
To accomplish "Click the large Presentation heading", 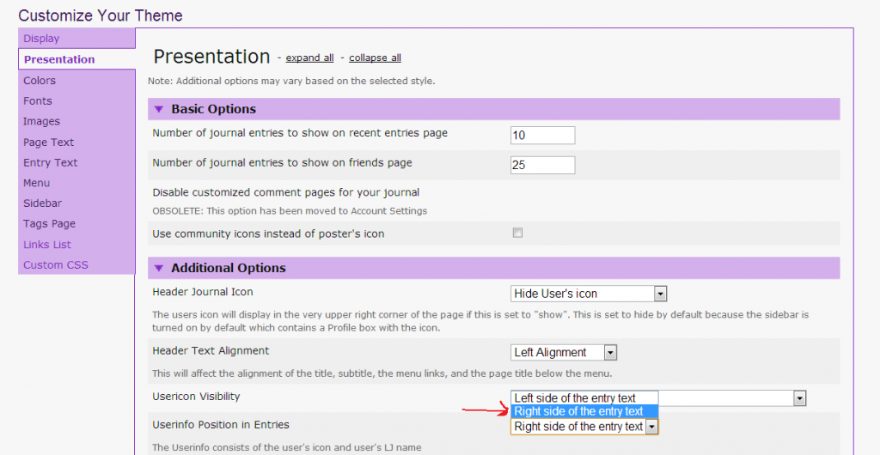I will (x=211, y=57).
